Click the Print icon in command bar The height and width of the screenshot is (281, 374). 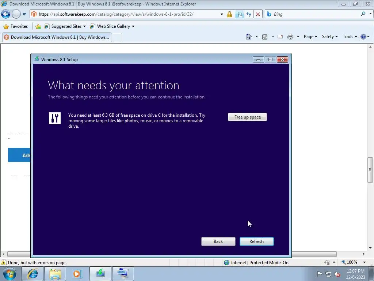point(290,37)
